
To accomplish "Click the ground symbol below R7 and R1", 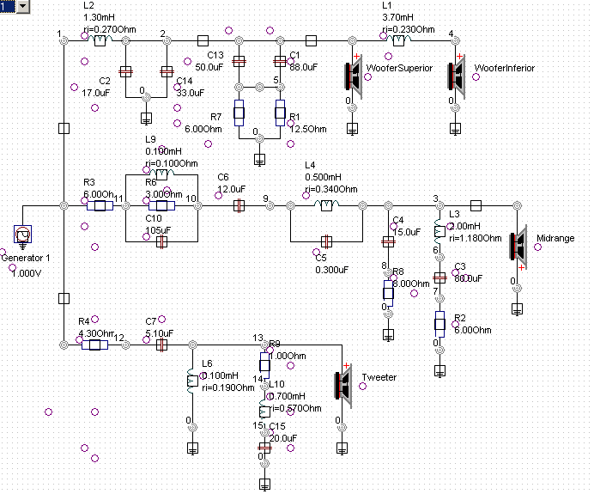I will (259, 160).
